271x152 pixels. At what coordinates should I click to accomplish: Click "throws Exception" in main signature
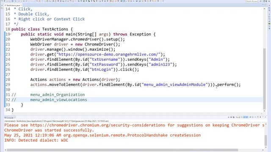[x=132, y=34]
